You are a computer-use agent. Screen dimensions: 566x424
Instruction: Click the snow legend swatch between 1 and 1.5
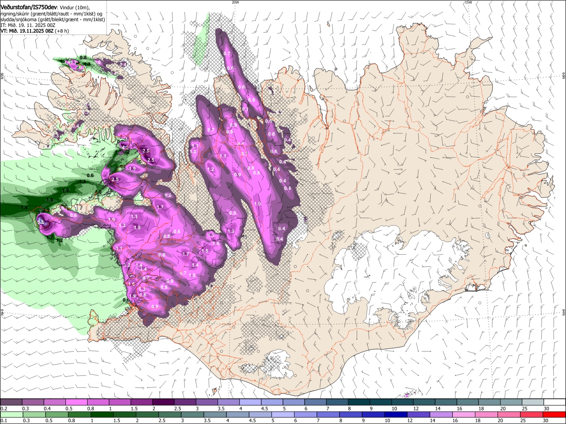(x=120, y=402)
